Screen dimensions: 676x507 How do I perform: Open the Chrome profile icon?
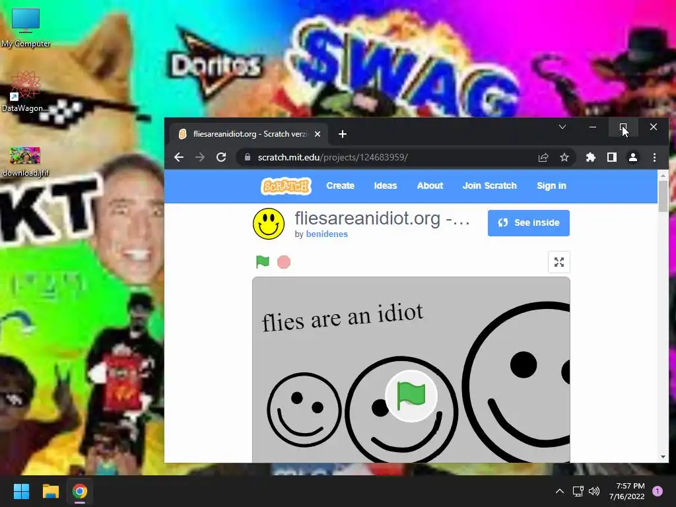633,157
